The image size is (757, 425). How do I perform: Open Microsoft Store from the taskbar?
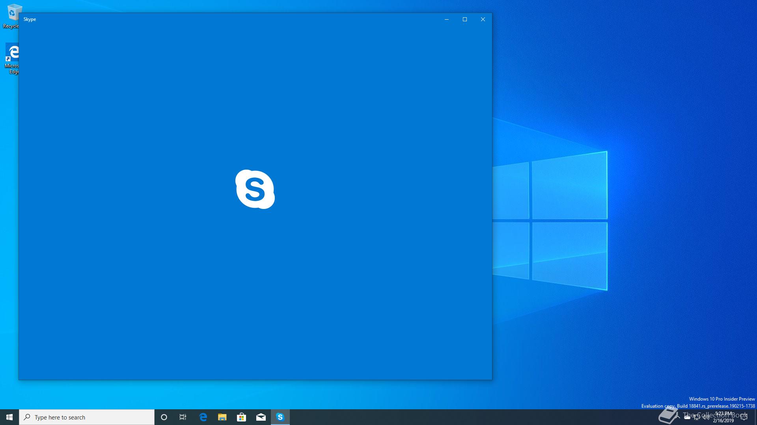click(241, 417)
